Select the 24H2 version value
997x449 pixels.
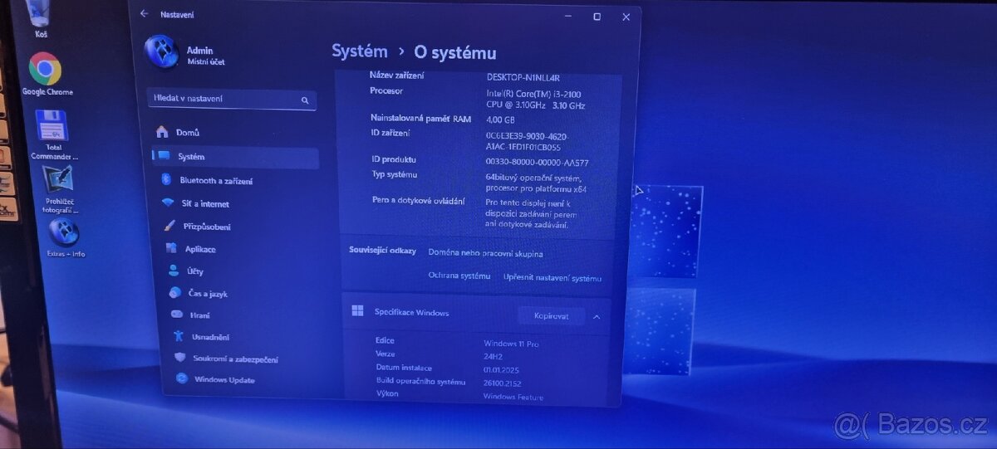(493, 357)
